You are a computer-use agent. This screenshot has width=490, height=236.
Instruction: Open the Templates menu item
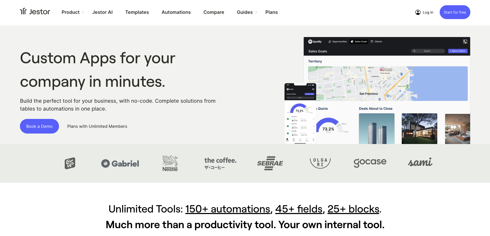pyautogui.click(x=137, y=12)
